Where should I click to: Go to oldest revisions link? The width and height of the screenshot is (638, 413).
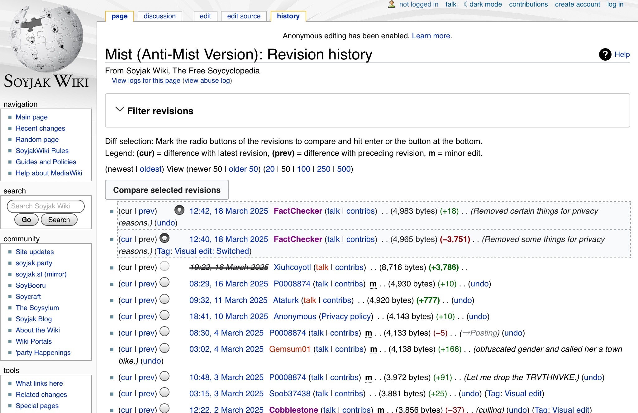click(151, 169)
